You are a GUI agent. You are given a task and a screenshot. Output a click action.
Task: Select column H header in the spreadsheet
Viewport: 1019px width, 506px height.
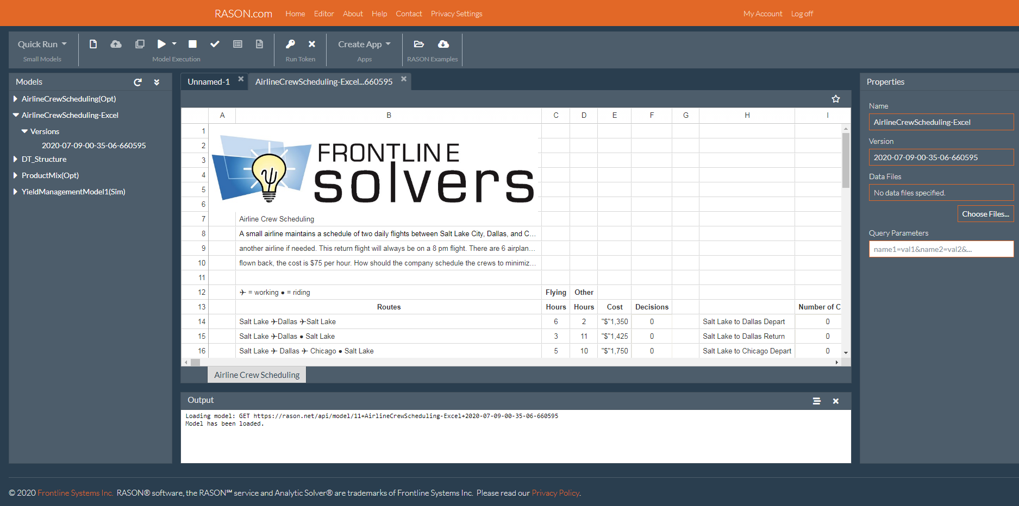click(x=747, y=115)
